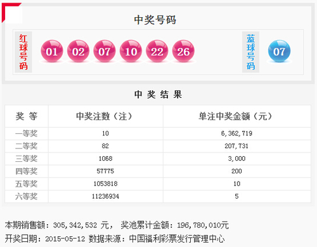Click the 中奖注数（注） column header
The image size is (317, 247).
point(104,116)
